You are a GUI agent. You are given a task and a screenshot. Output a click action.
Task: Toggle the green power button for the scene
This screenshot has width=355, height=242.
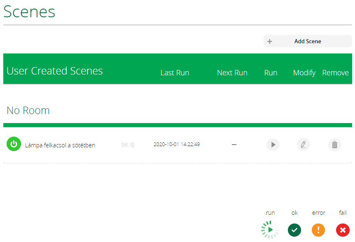tap(14, 144)
